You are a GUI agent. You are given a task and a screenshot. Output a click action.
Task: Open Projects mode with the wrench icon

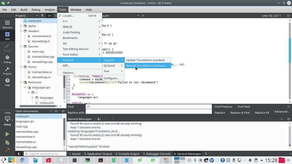(7, 71)
